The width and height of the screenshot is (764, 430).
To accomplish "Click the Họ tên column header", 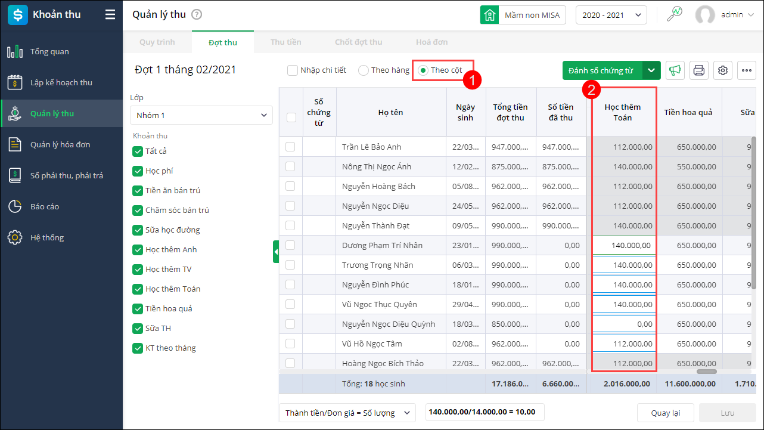I will (391, 112).
